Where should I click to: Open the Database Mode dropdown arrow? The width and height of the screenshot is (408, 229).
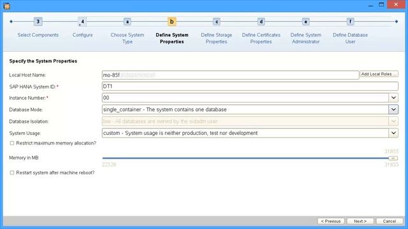[393, 109]
